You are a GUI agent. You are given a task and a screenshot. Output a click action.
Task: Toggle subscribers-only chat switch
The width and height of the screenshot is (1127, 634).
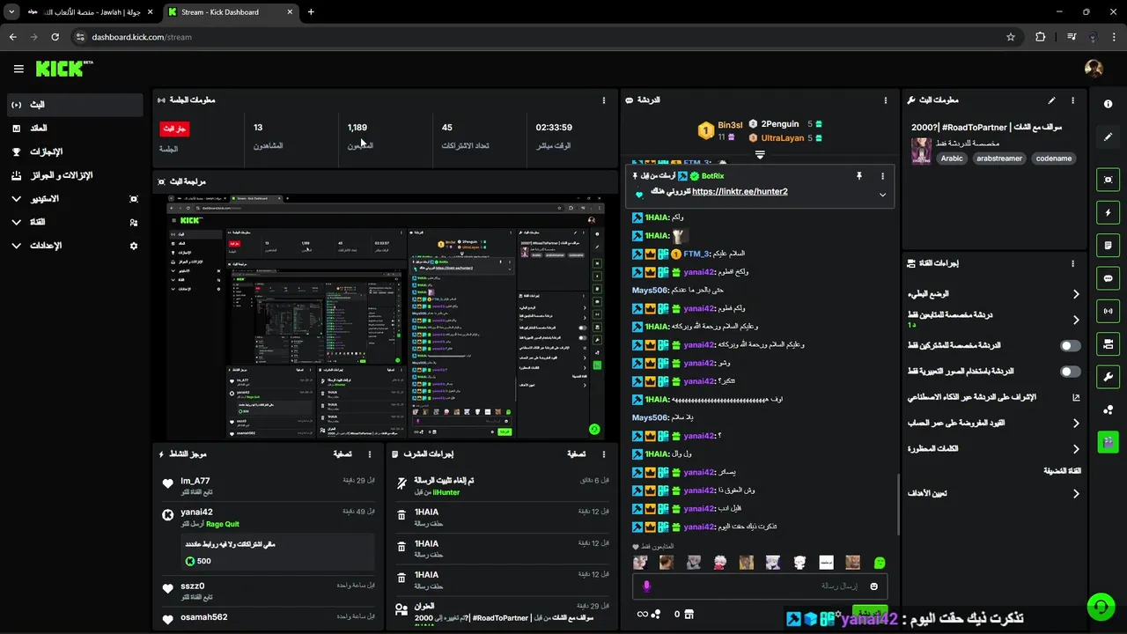point(1070,346)
